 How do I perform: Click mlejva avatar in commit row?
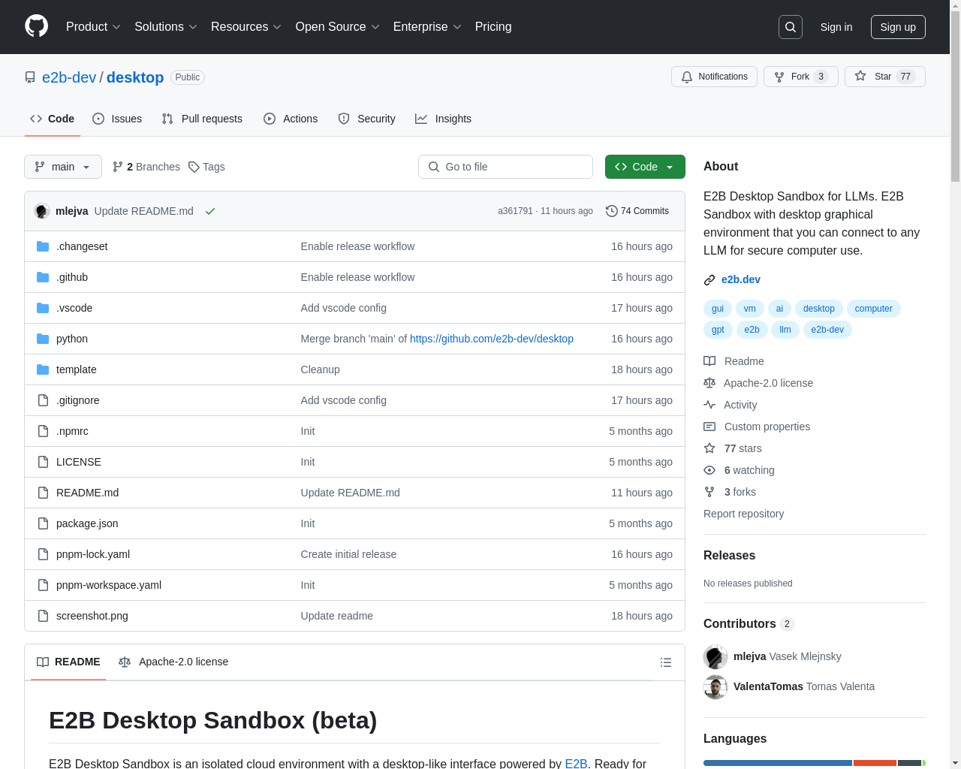coord(42,211)
